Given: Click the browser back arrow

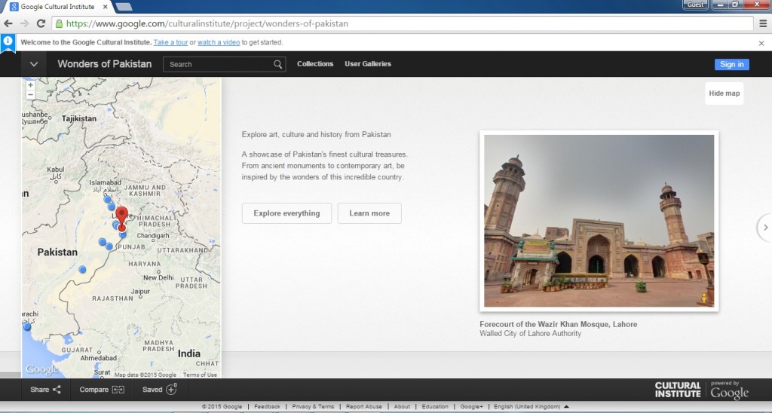Looking at the screenshot, I should point(8,23).
